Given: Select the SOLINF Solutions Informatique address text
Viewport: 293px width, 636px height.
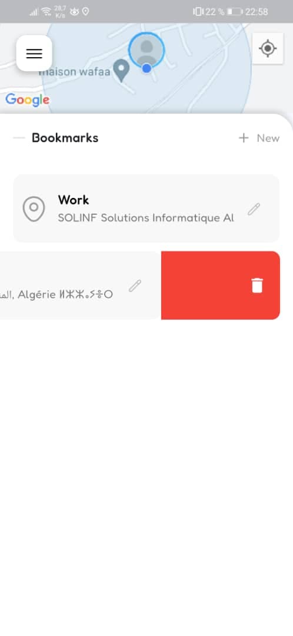Looking at the screenshot, I should pos(146,218).
